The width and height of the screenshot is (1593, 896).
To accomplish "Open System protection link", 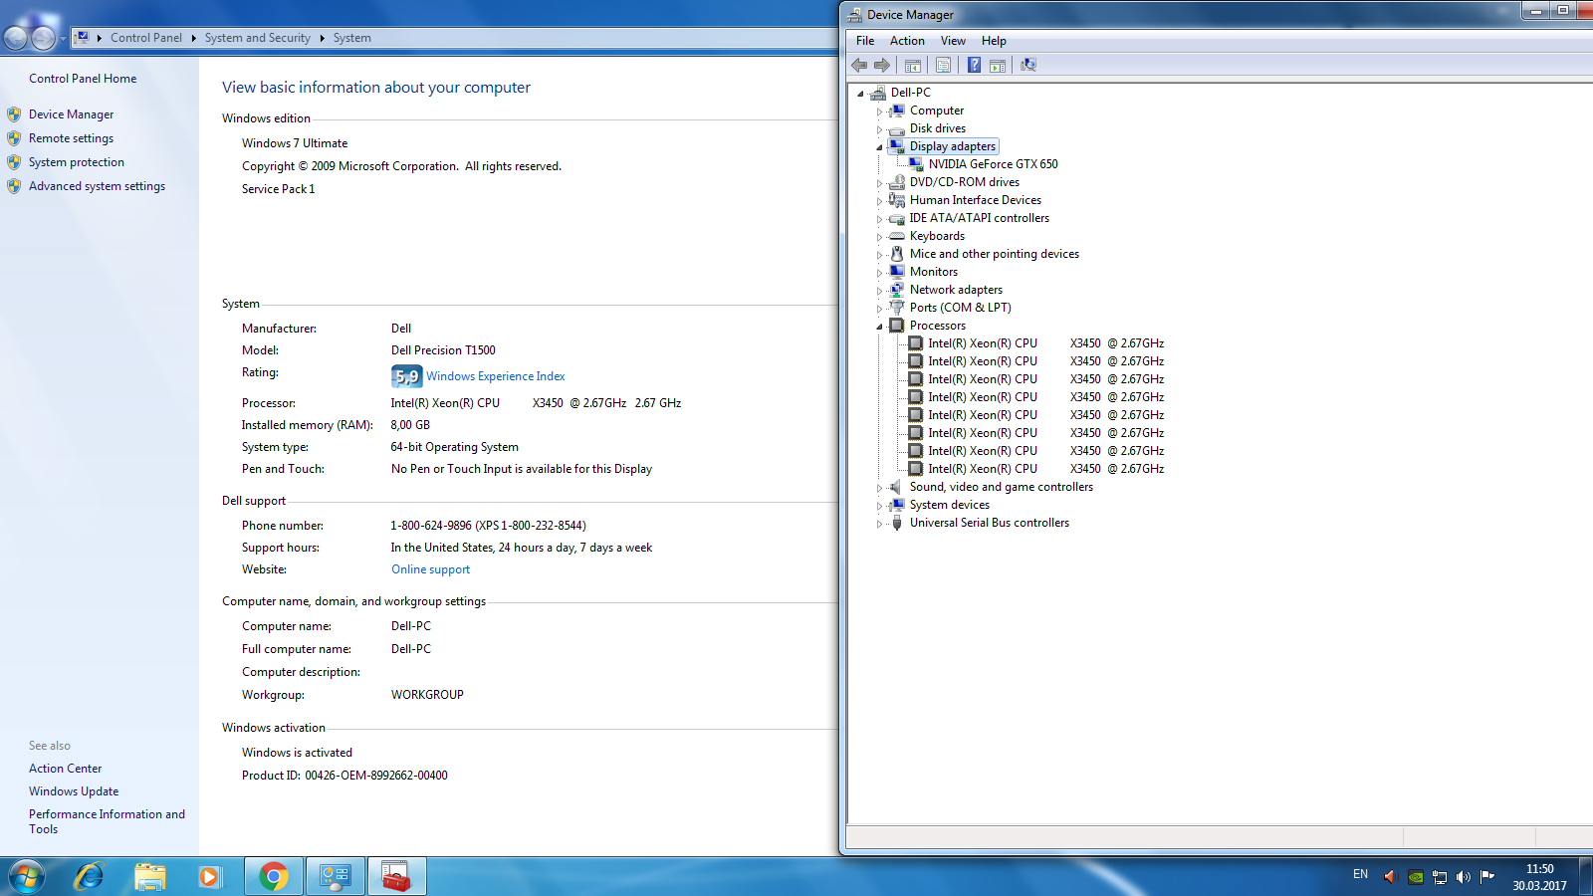I will tap(77, 162).
